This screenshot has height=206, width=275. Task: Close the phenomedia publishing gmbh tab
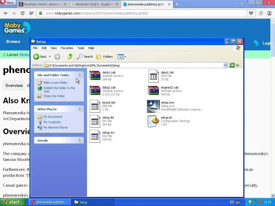click(169, 4)
